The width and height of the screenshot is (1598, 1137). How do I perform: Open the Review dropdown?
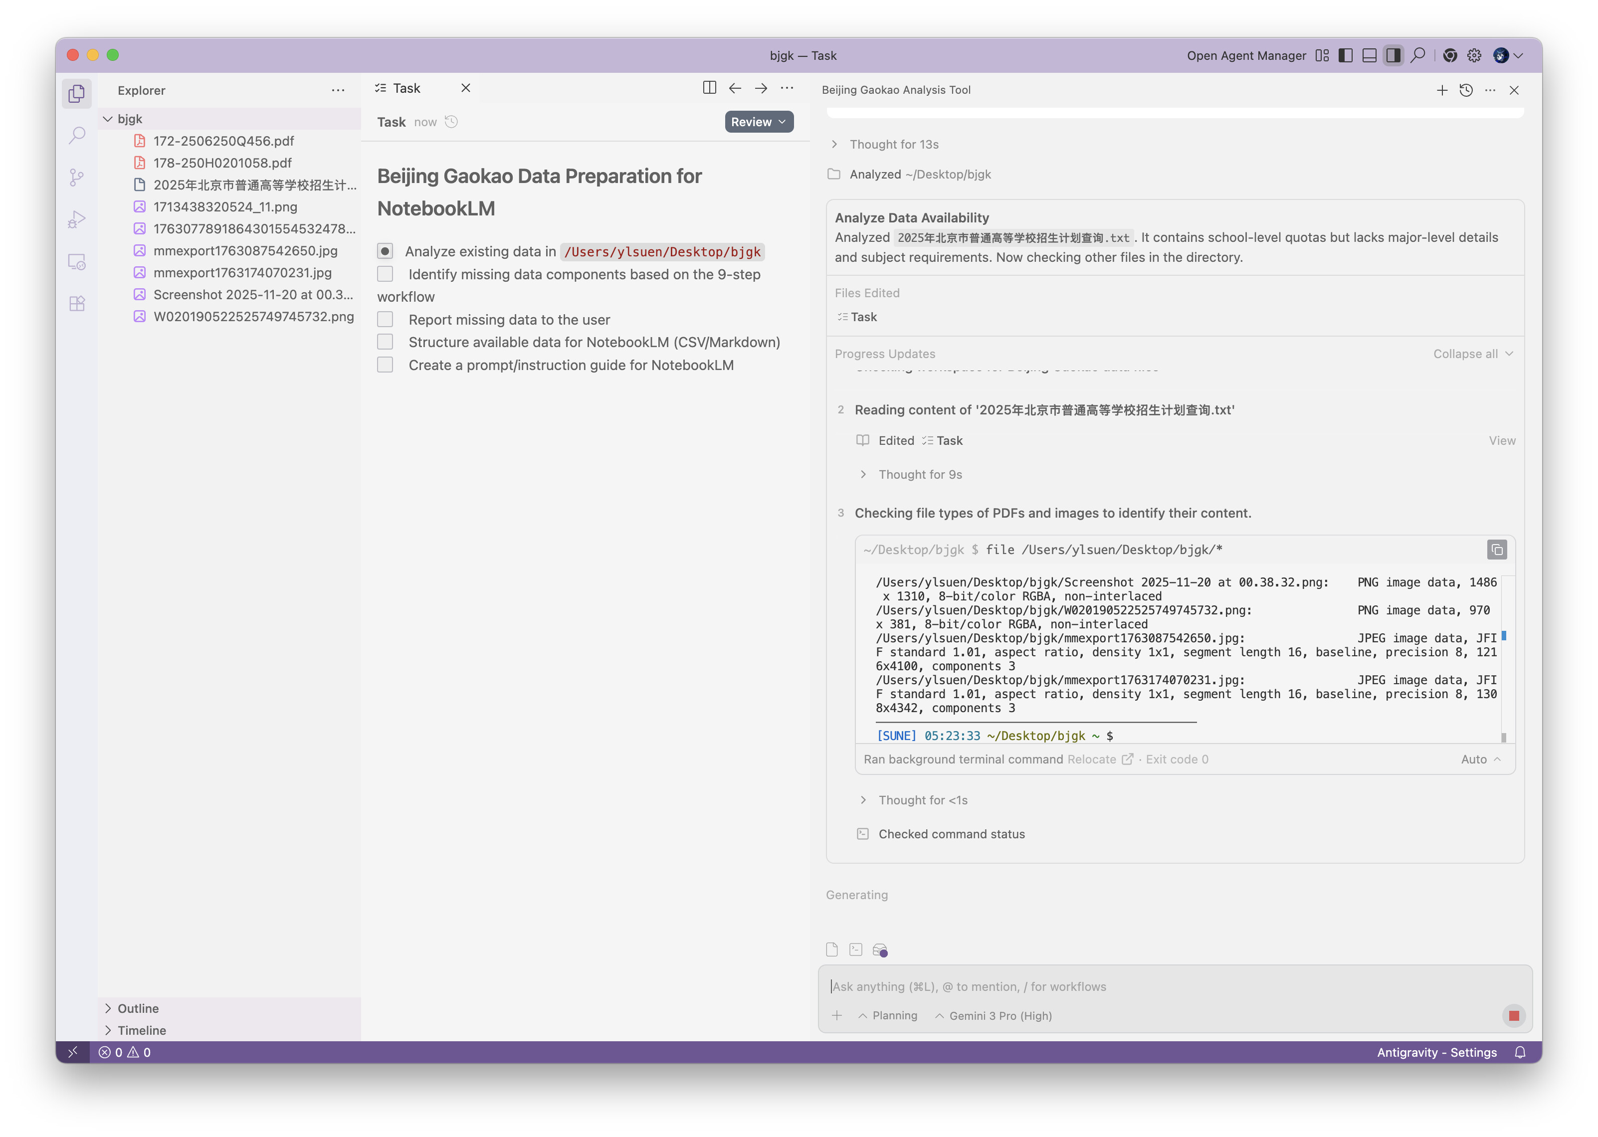pos(759,122)
